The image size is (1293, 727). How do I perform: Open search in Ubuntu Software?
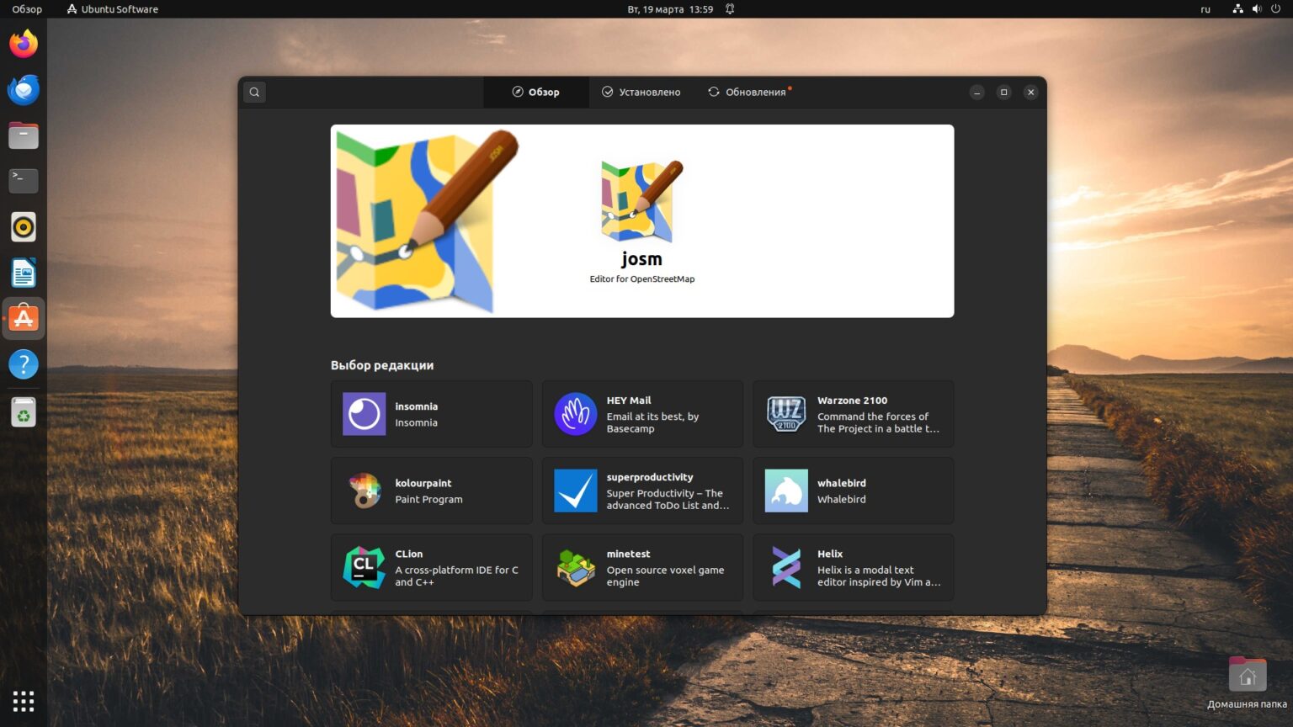[x=254, y=92]
